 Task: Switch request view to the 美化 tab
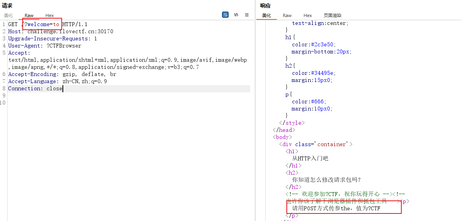(8, 15)
